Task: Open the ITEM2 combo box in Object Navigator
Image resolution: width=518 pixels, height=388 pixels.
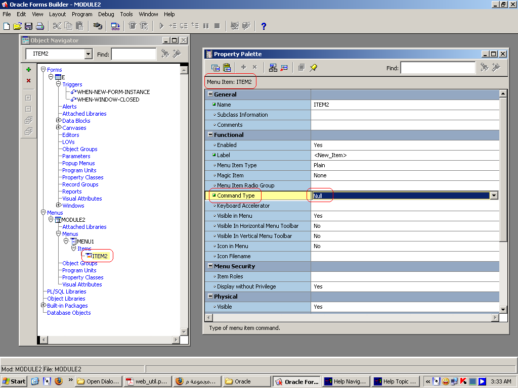Action: click(x=89, y=54)
